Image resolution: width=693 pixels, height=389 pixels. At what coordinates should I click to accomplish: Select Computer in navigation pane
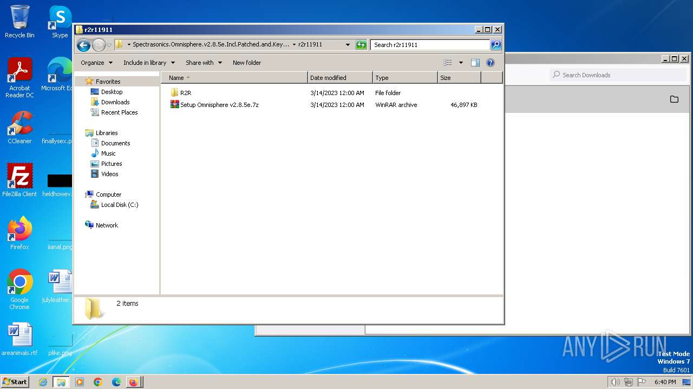coord(108,194)
